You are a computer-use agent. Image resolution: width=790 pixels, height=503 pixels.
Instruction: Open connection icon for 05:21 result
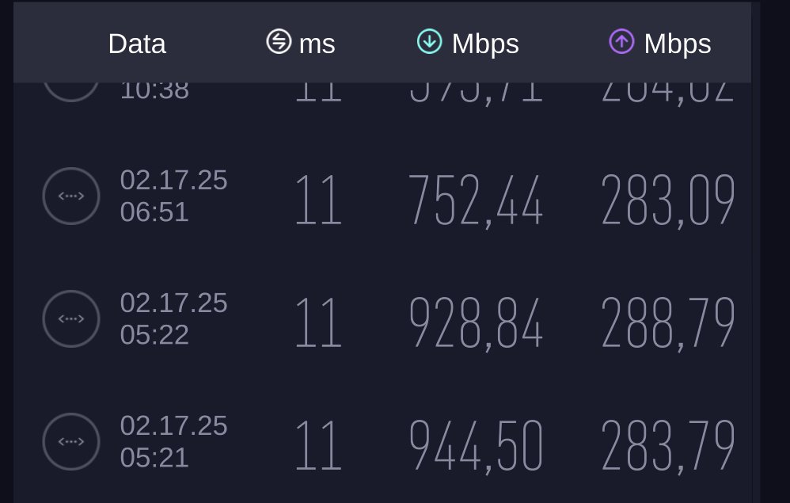(71, 441)
